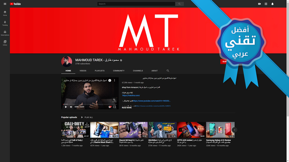Open the YouTube apps grid

pyautogui.click(x=266, y=4)
